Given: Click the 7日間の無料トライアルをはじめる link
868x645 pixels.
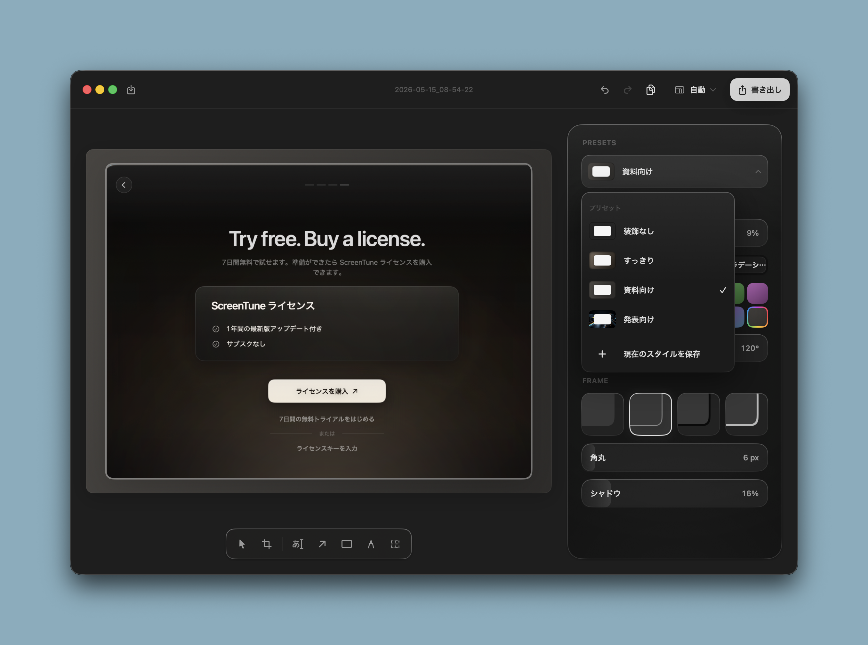Looking at the screenshot, I should pyautogui.click(x=327, y=419).
